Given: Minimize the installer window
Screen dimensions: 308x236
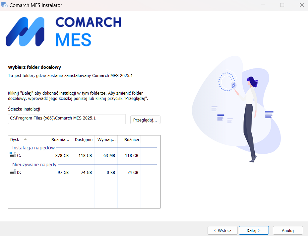Looking at the screenshot, I should coord(263,5).
